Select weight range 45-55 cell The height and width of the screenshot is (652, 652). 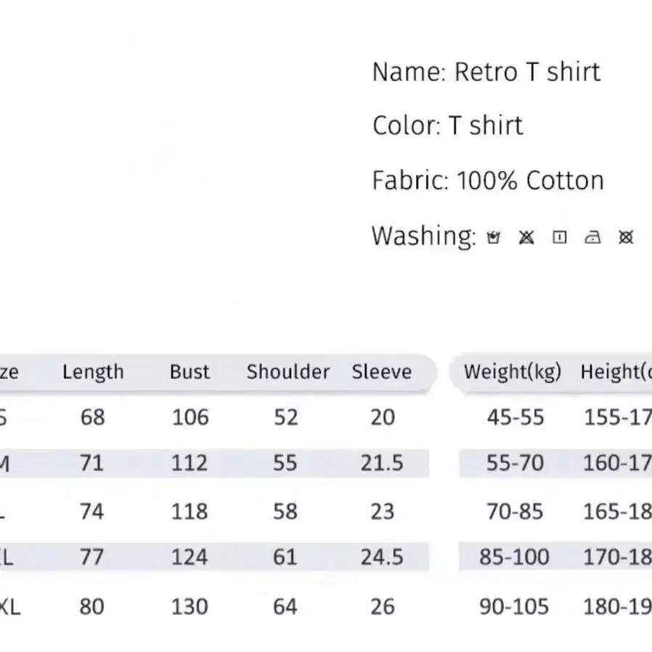click(x=514, y=417)
